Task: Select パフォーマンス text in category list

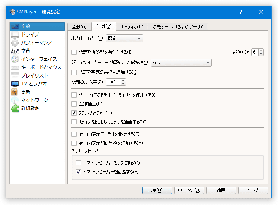Action: (x=37, y=43)
